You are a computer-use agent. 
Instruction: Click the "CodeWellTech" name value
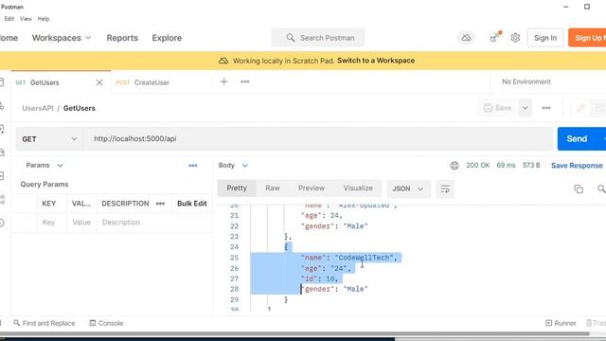pyautogui.click(x=365, y=258)
